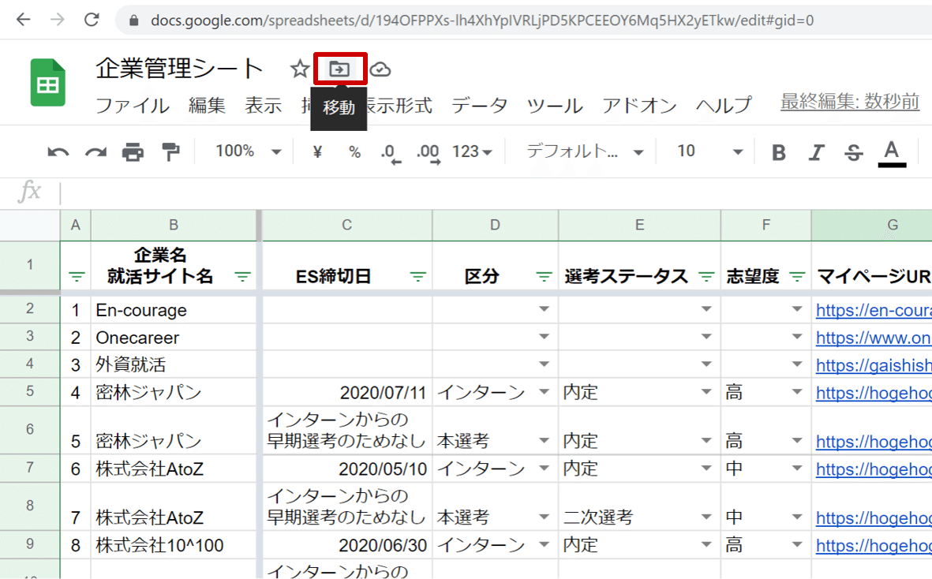The image size is (932, 579).
Task: Format as percent
Action: (x=355, y=152)
